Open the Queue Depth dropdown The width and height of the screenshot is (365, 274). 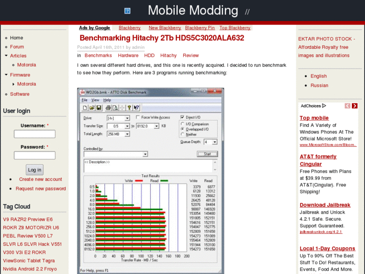pos(214,142)
